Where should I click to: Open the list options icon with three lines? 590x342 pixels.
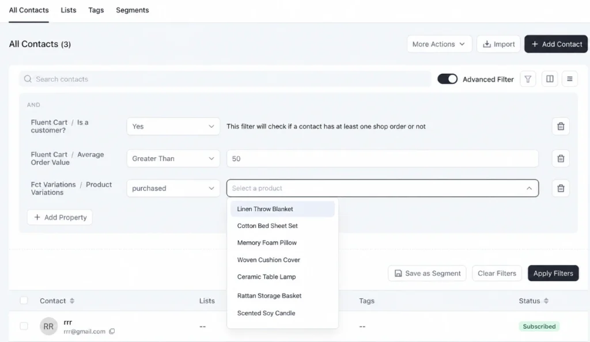pyautogui.click(x=570, y=79)
